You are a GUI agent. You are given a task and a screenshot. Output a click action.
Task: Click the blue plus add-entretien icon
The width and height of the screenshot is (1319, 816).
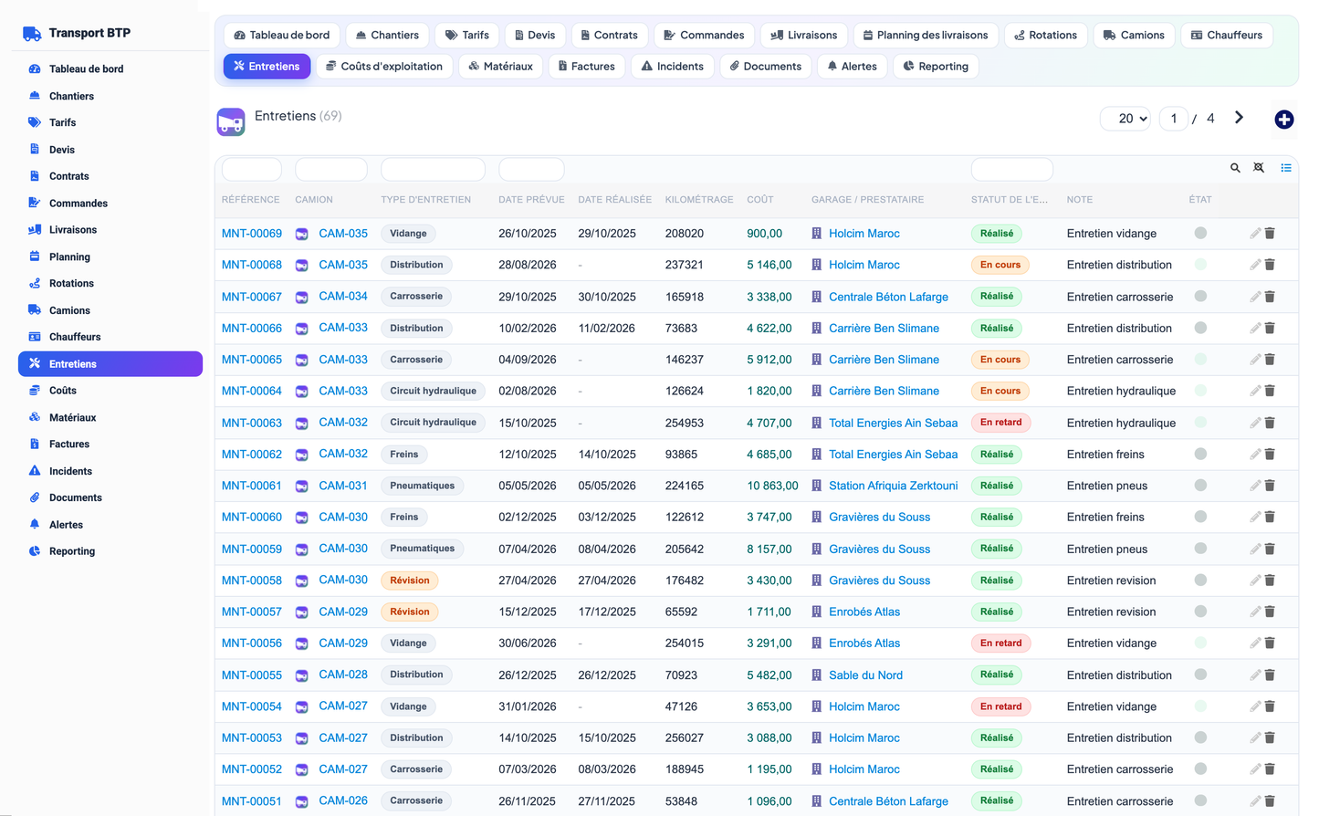tap(1283, 120)
